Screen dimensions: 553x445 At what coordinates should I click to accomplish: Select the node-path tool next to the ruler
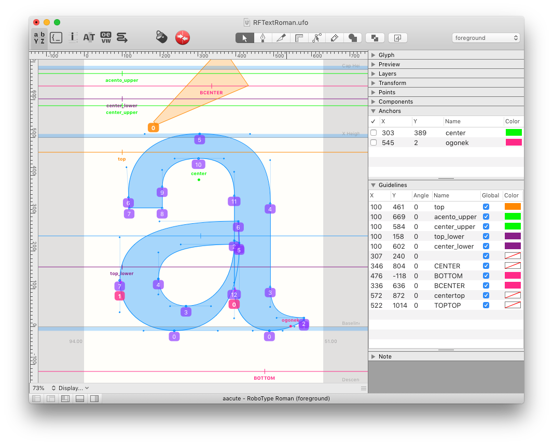[x=317, y=38]
